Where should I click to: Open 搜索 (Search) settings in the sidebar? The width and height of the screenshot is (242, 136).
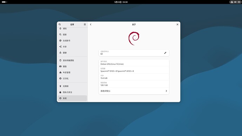tap(72, 35)
